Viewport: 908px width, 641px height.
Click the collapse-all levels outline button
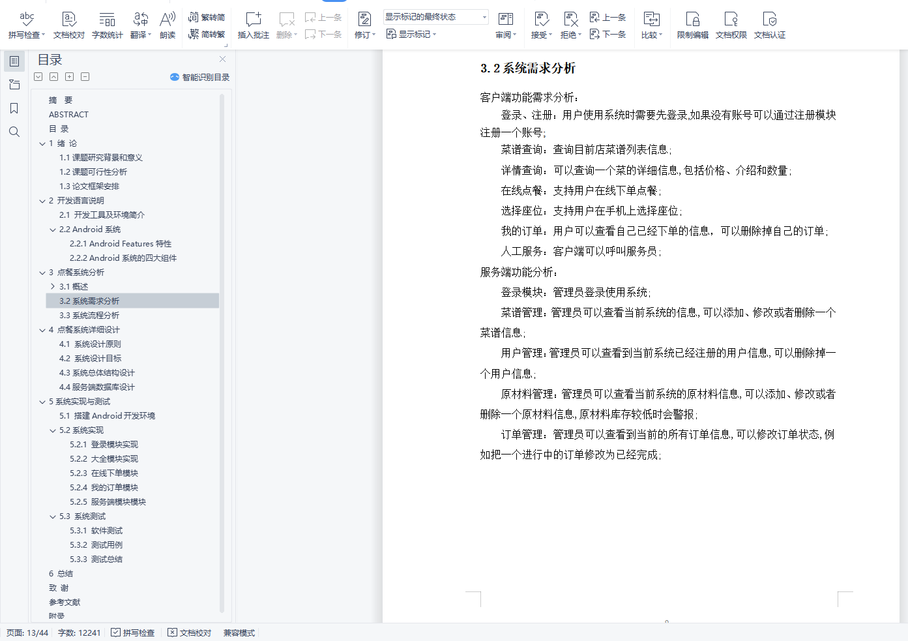coord(38,77)
